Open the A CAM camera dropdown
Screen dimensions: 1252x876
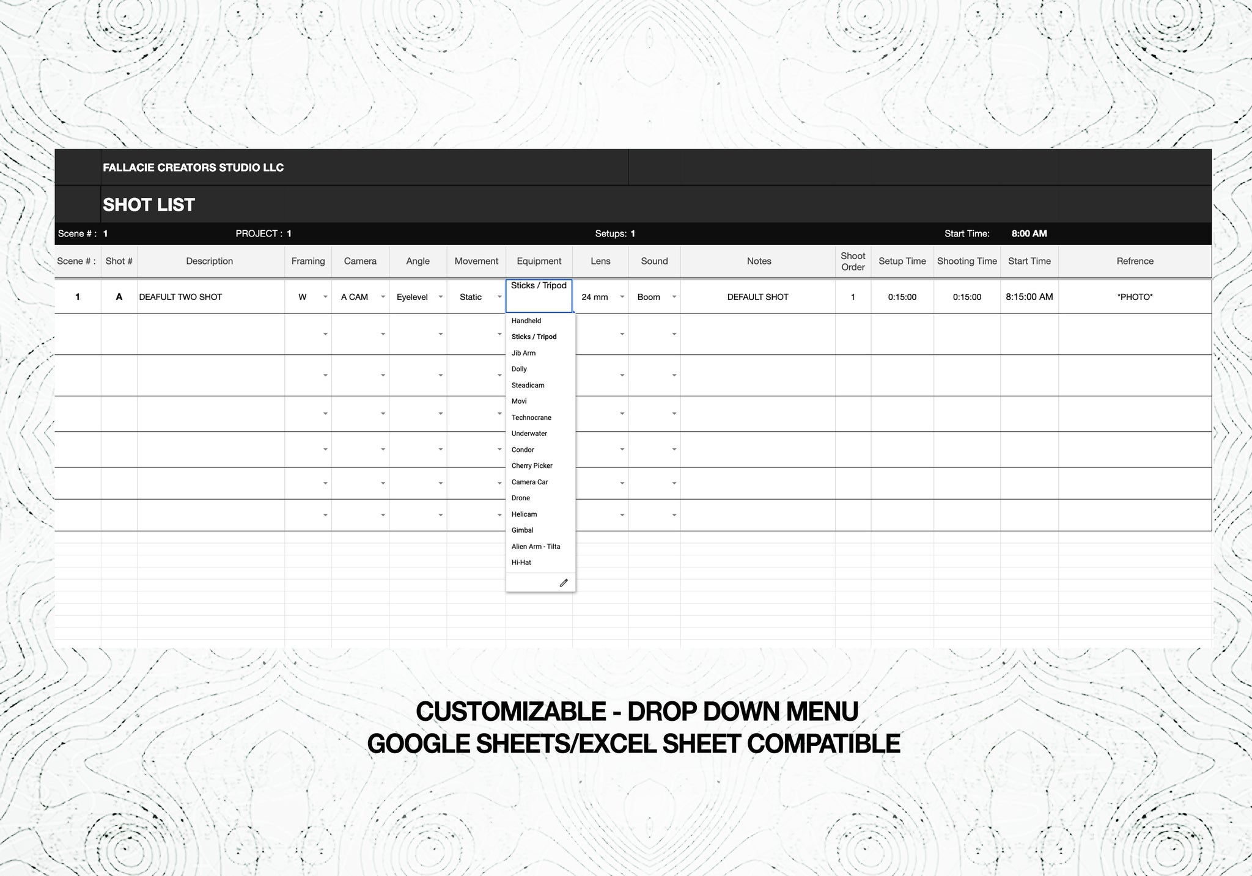point(383,297)
